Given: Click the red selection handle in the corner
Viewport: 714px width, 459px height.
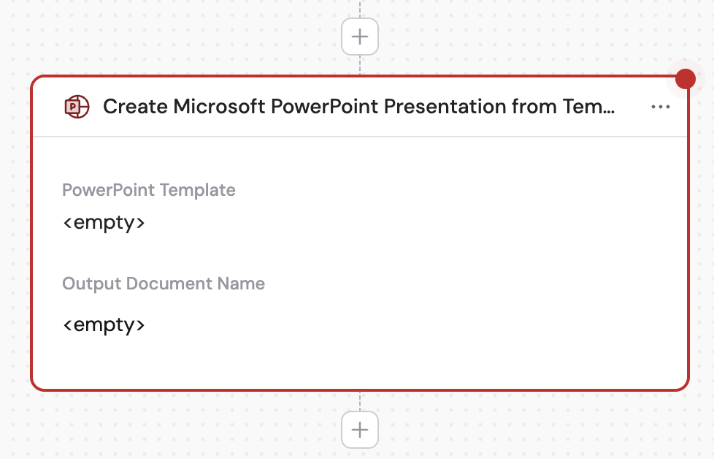Looking at the screenshot, I should coord(685,78).
